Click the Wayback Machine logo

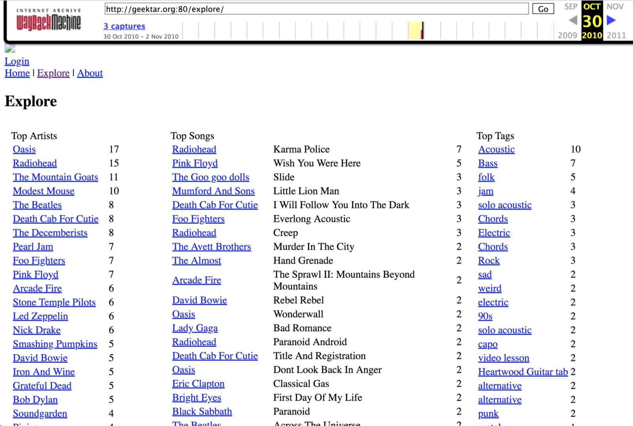[49, 20]
